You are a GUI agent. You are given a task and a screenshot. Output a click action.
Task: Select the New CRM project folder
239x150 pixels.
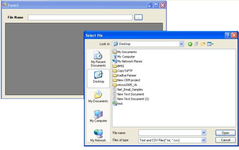(126, 80)
